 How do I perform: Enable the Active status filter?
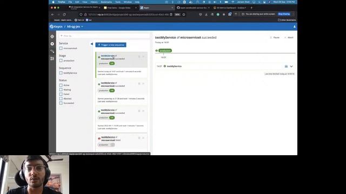(x=61, y=85)
